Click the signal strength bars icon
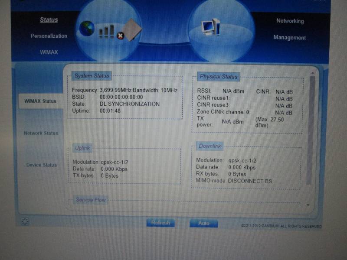The image size is (347, 260). (106, 31)
